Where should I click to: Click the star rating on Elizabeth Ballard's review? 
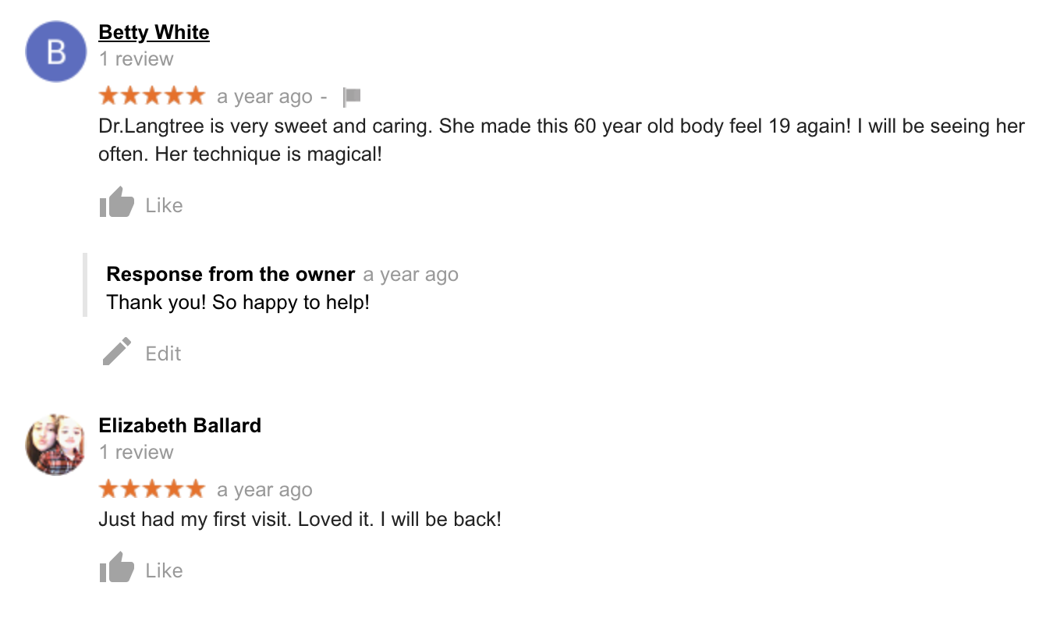[x=152, y=489]
